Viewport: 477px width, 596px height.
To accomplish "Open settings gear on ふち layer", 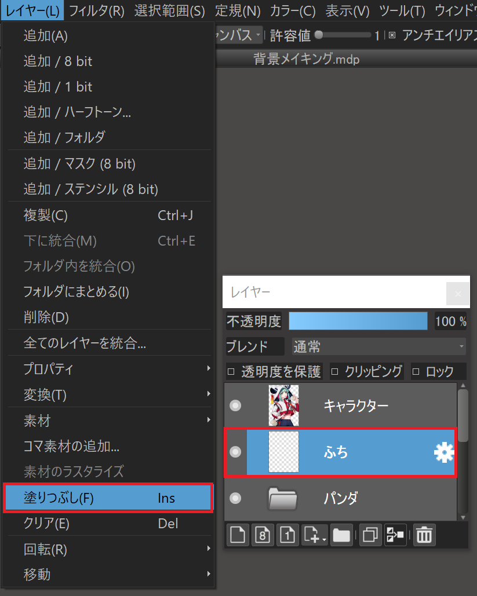I will click(x=443, y=452).
